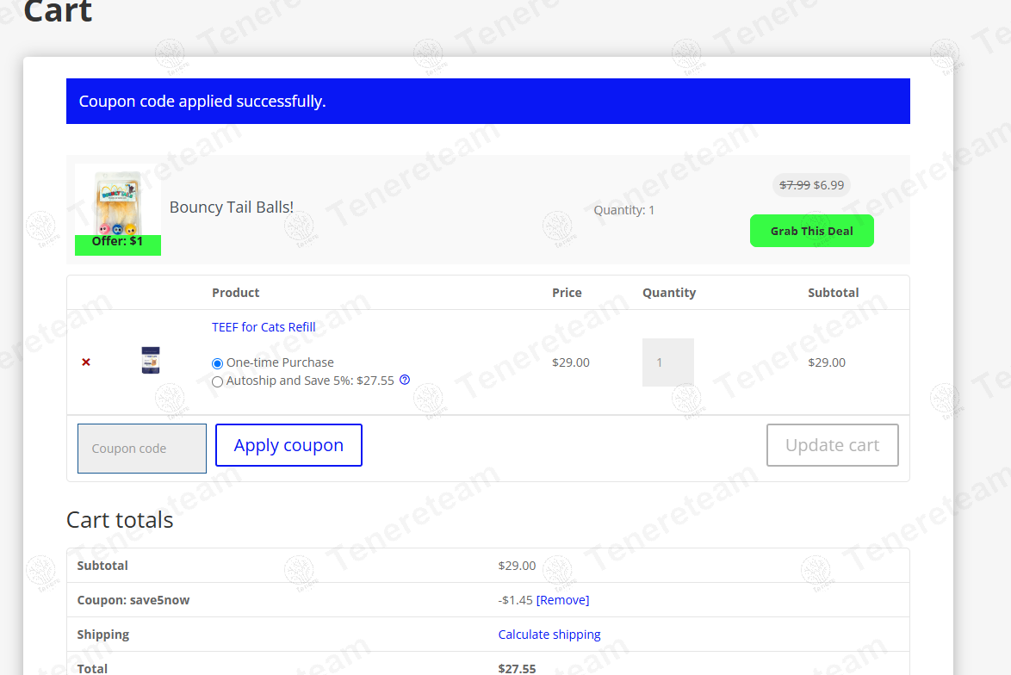Hit the green Grab This Deal button
1011x675 pixels.
click(811, 231)
